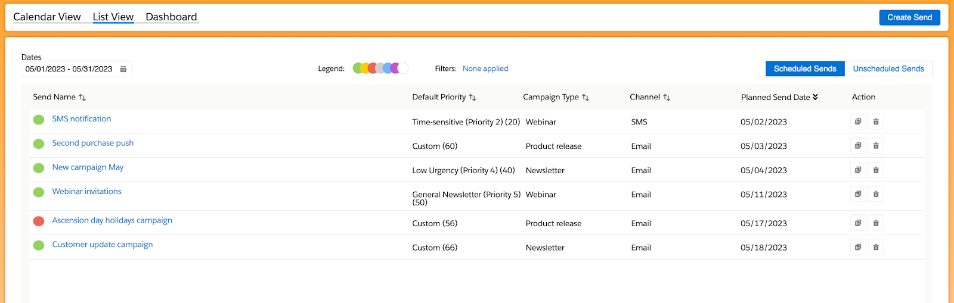The image size is (954, 303).
Task: Duplicate the Second purchase push send
Action: (x=858, y=146)
